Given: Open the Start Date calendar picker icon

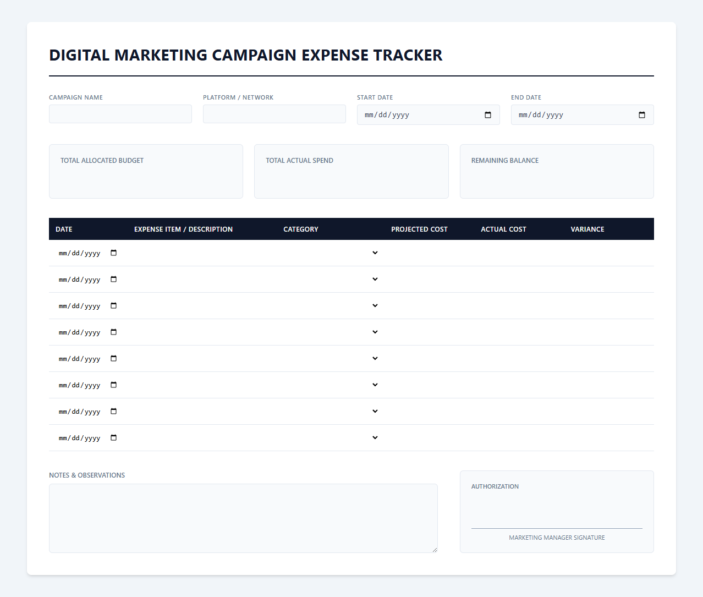Looking at the screenshot, I should (488, 115).
